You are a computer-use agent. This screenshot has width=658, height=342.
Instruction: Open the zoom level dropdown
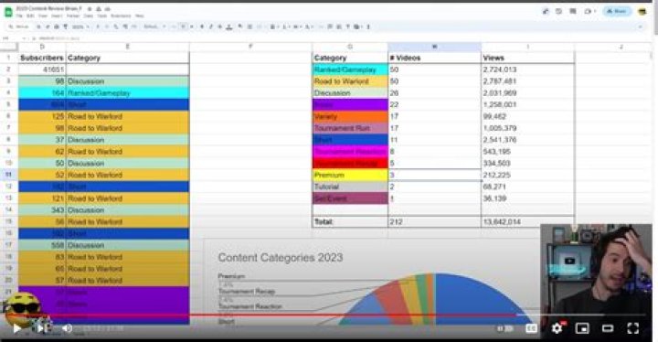pyautogui.click(x=80, y=27)
